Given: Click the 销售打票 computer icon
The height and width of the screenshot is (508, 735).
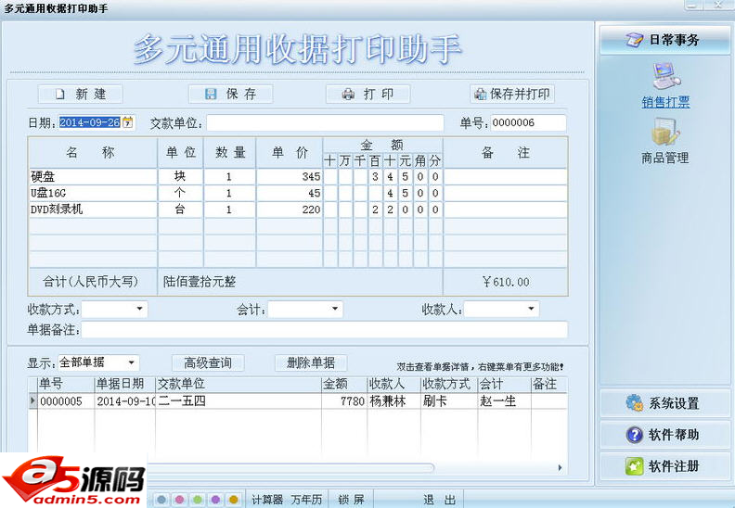Looking at the screenshot, I should [x=665, y=76].
